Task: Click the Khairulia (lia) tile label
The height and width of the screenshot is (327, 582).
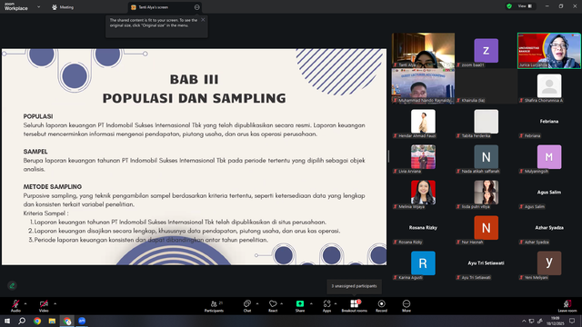Action: pyautogui.click(x=471, y=101)
